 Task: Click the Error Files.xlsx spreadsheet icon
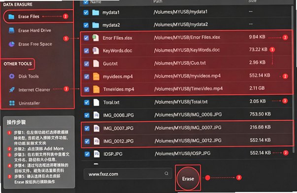[x=96, y=38]
